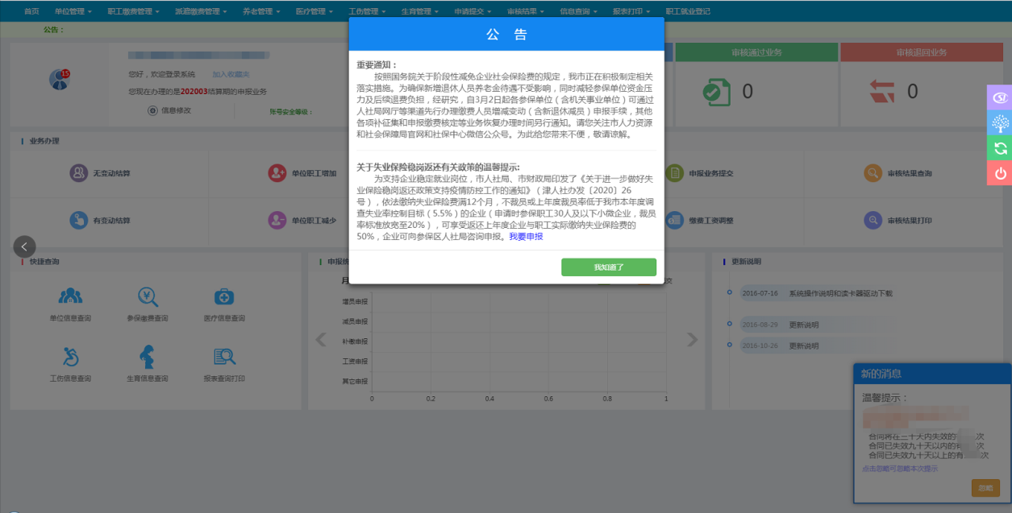Image resolution: width=1012 pixels, height=513 pixels.
Task: Click the 加入收藏夹 link
Action: (x=231, y=74)
